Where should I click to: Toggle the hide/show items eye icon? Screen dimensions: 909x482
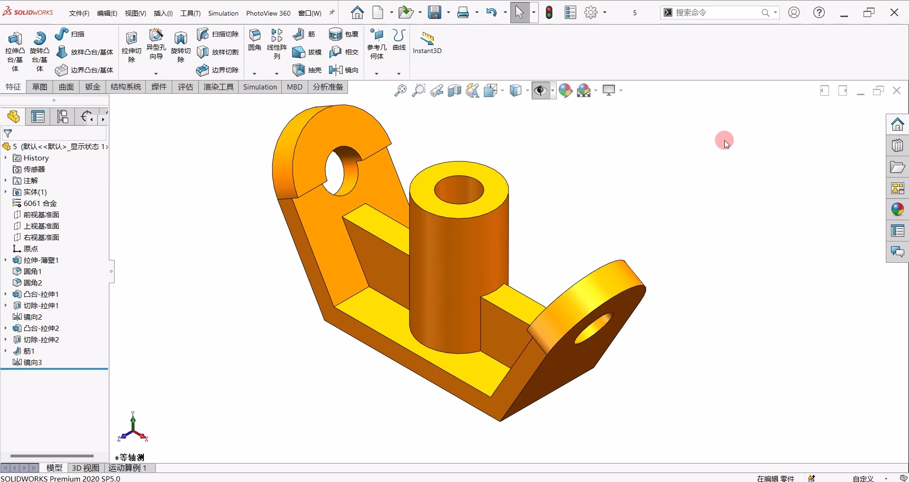click(541, 90)
